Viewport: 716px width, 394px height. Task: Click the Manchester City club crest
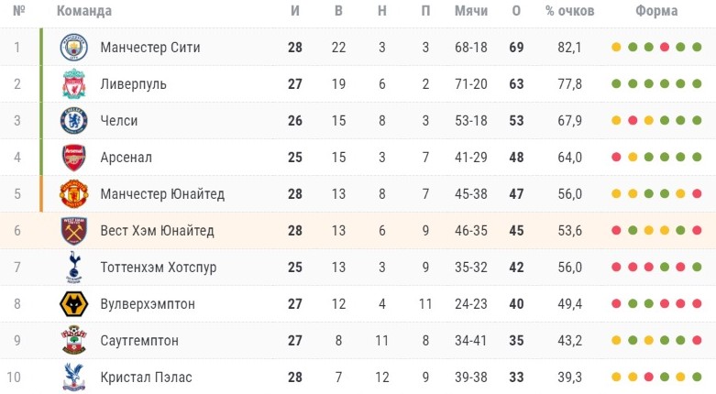click(x=73, y=47)
